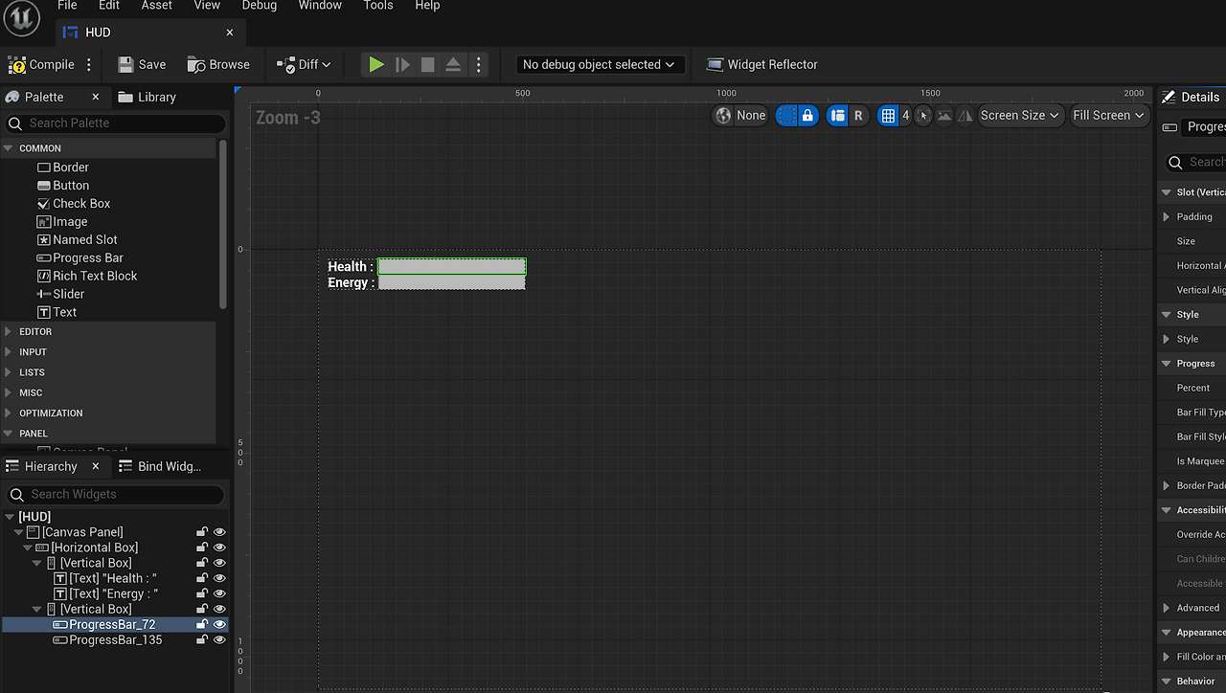Lock the Horizontal Box in the hierarchy
Image resolution: width=1226 pixels, height=693 pixels.
tap(201, 547)
